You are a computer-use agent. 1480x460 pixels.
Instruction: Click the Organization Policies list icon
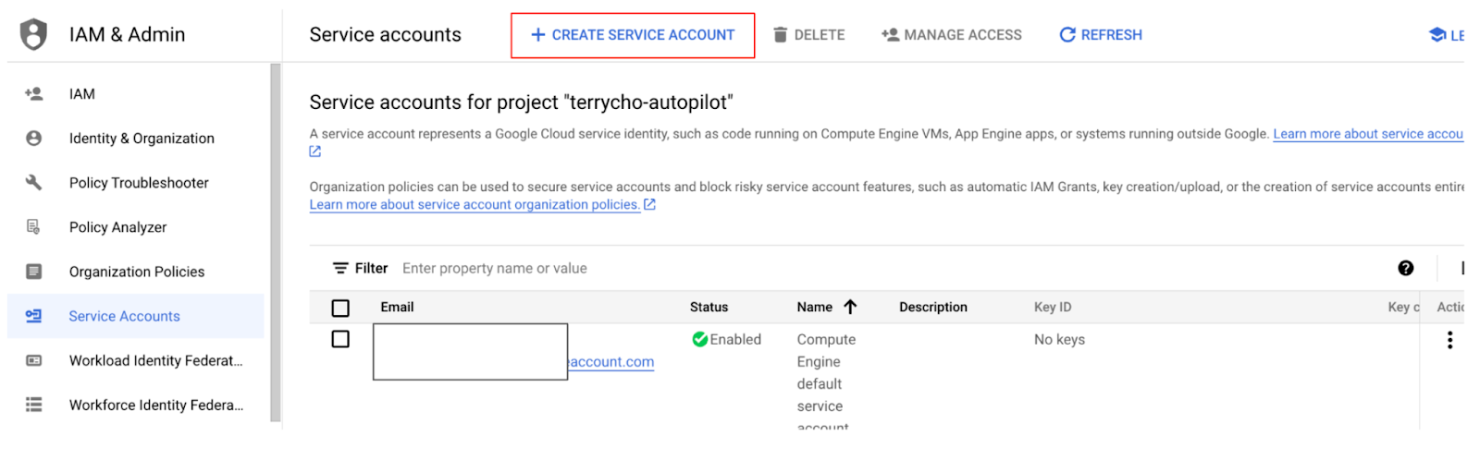pyautogui.click(x=34, y=272)
